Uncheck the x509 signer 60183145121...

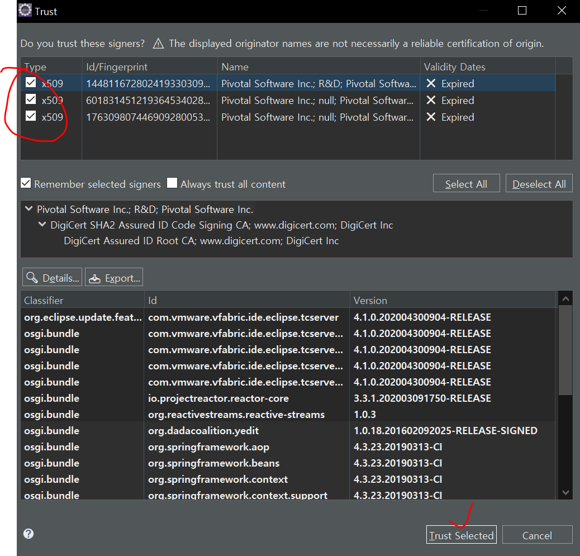click(x=31, y=99)
